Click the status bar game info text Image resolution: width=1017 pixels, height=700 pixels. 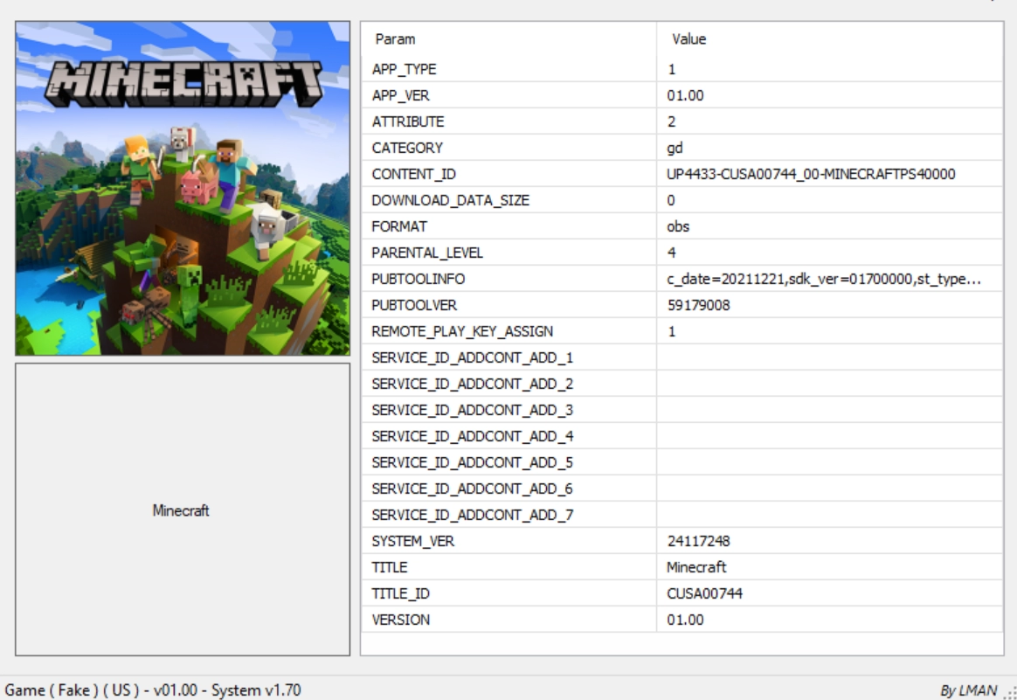point(154,690)
